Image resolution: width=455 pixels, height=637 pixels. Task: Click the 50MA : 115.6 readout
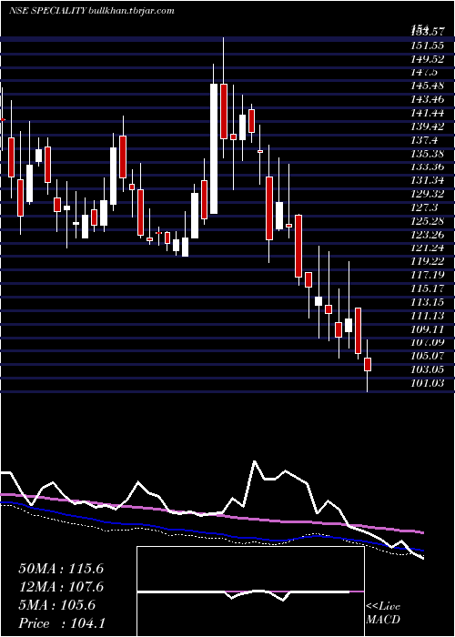61,569
